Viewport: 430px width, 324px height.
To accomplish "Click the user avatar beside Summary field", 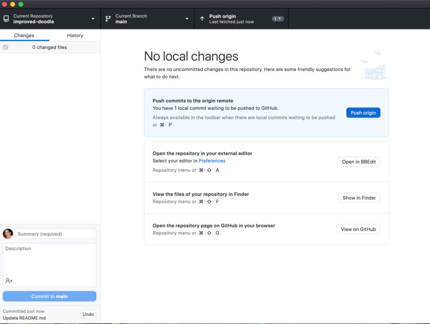I will point(8,234).
